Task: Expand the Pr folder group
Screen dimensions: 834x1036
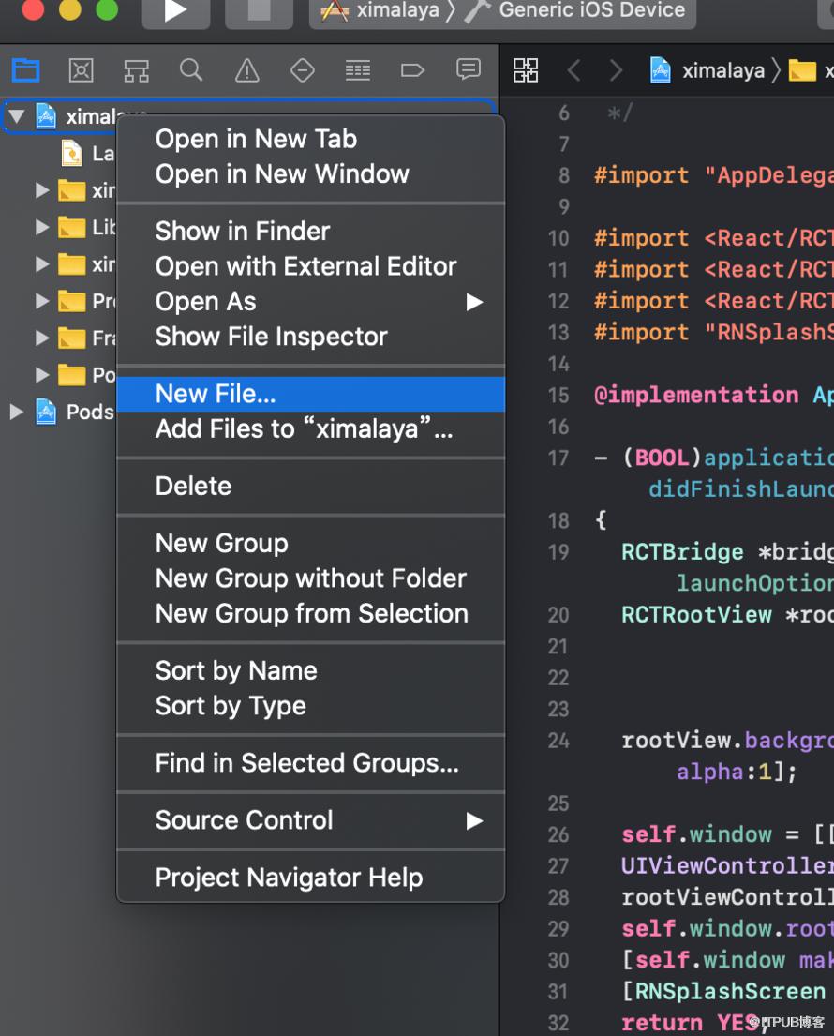Action: point(42,301)
